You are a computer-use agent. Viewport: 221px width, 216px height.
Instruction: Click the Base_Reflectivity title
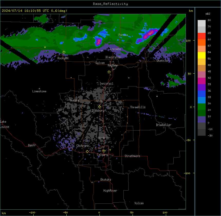coord(110,4)
